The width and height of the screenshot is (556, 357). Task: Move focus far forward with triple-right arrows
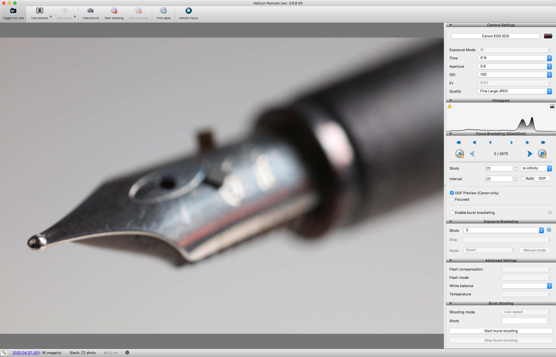[543, 143]
